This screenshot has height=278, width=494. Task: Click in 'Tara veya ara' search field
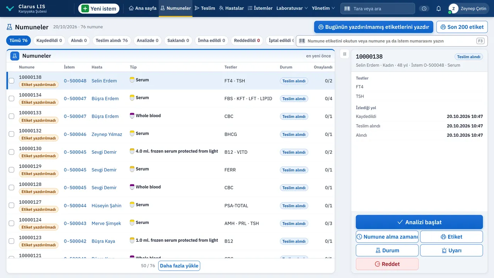coord(377,8)
